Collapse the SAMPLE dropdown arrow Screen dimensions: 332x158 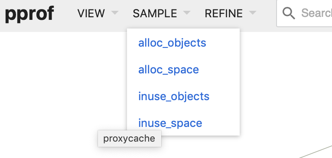187,13
